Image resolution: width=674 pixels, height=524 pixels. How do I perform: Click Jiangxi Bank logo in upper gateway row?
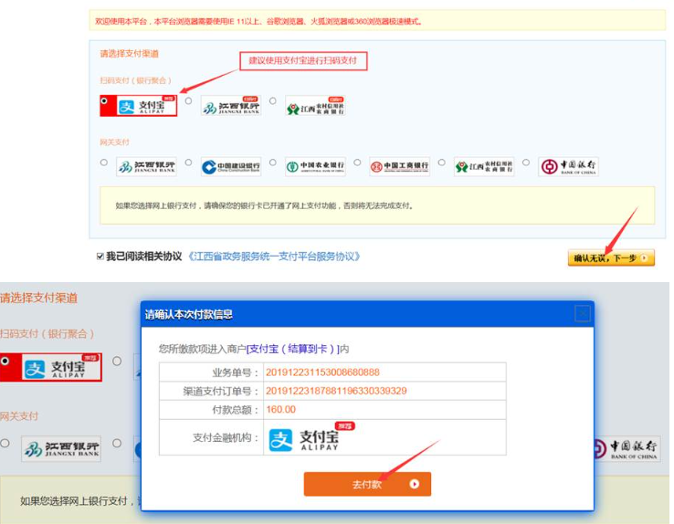click(146, 167)
